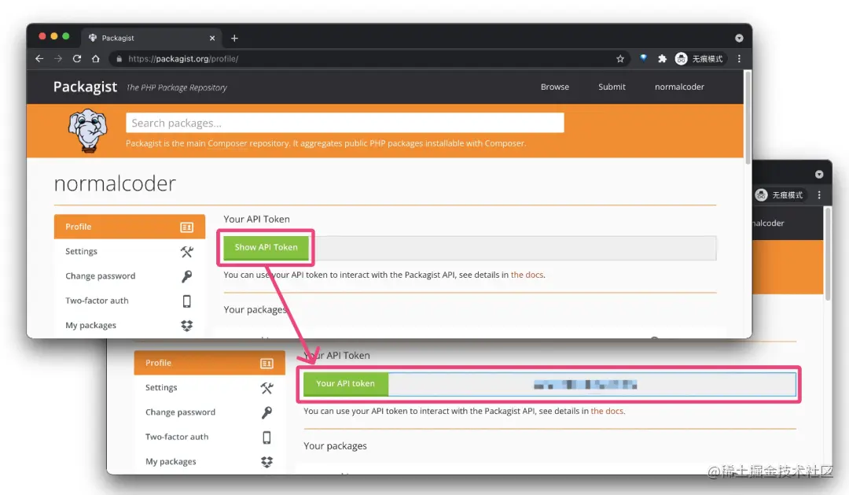The height and width of the screenshot is (495, 849).
Task: Reload the Packagist profile page
Action: coord(77,58)
